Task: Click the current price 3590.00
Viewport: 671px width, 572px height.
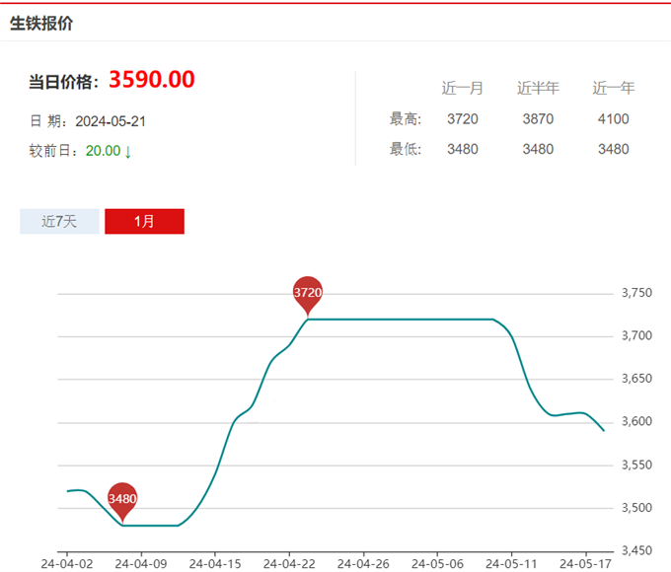Action: pyautogui.click(x=151, y=80)
